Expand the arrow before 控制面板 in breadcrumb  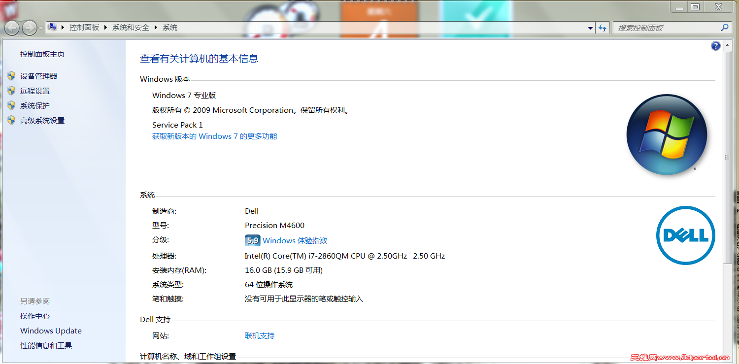point(63,28)
